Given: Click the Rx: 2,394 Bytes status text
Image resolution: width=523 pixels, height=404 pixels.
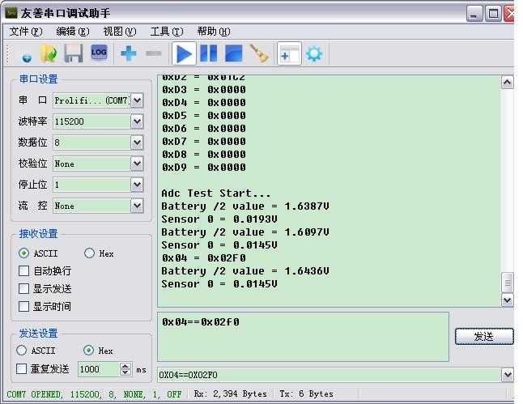Looking at the screenshot, I should click(x=230, y=394).
